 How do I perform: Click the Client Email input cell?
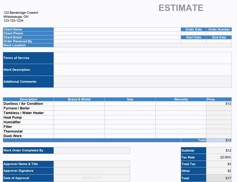pyautogui.click(x=117, y=37)
